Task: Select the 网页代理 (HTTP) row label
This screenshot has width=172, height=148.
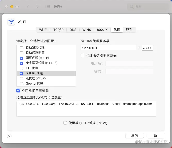Action: [37, 58]
